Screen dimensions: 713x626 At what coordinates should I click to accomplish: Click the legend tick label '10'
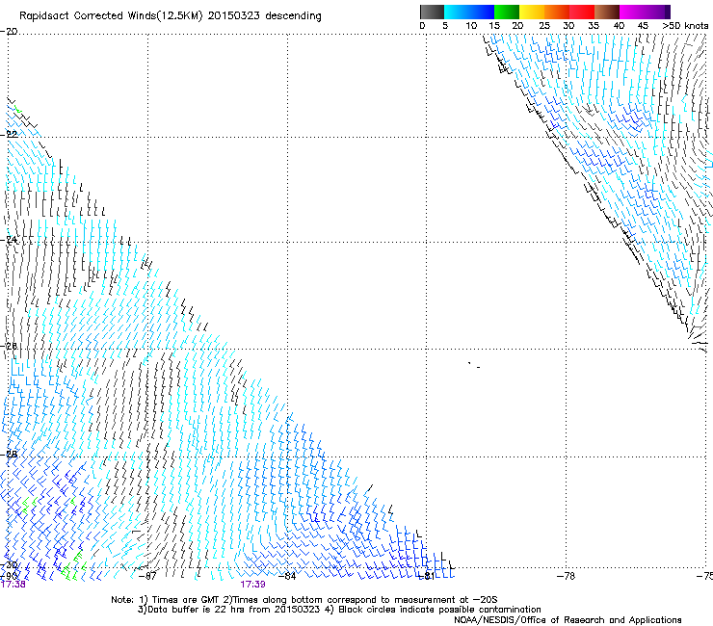[x=471, y=26]
